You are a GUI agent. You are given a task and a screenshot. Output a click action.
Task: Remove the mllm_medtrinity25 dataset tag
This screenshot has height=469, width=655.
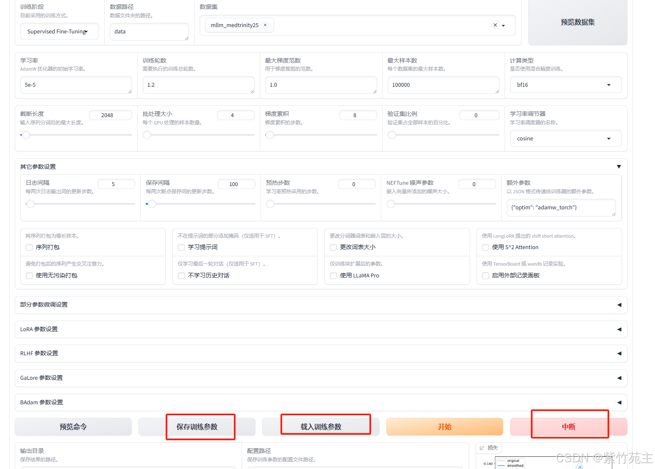[265, 25]
